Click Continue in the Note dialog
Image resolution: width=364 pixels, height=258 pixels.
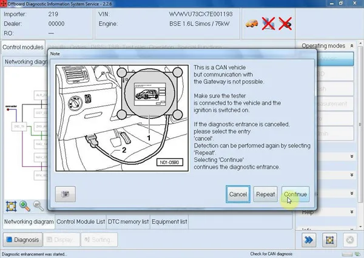tap(295, 194)
